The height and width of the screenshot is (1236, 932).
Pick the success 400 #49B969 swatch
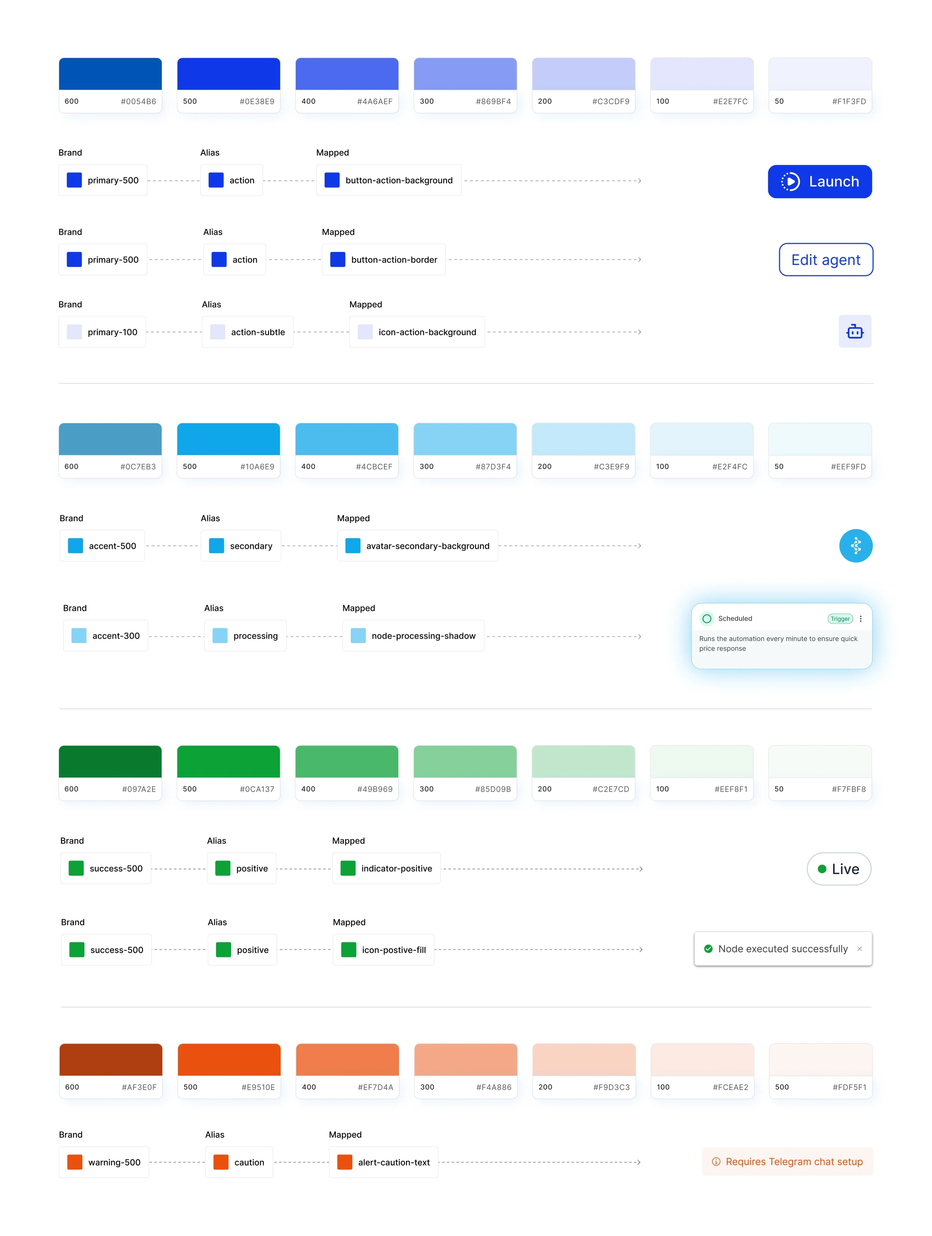click(x=347, y=773)
